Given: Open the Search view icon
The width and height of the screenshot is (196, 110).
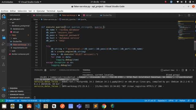Looking at the screenshot, I should 3,23.
